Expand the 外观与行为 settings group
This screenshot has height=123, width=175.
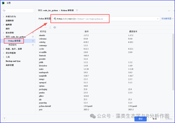click(x=3, y=16)
